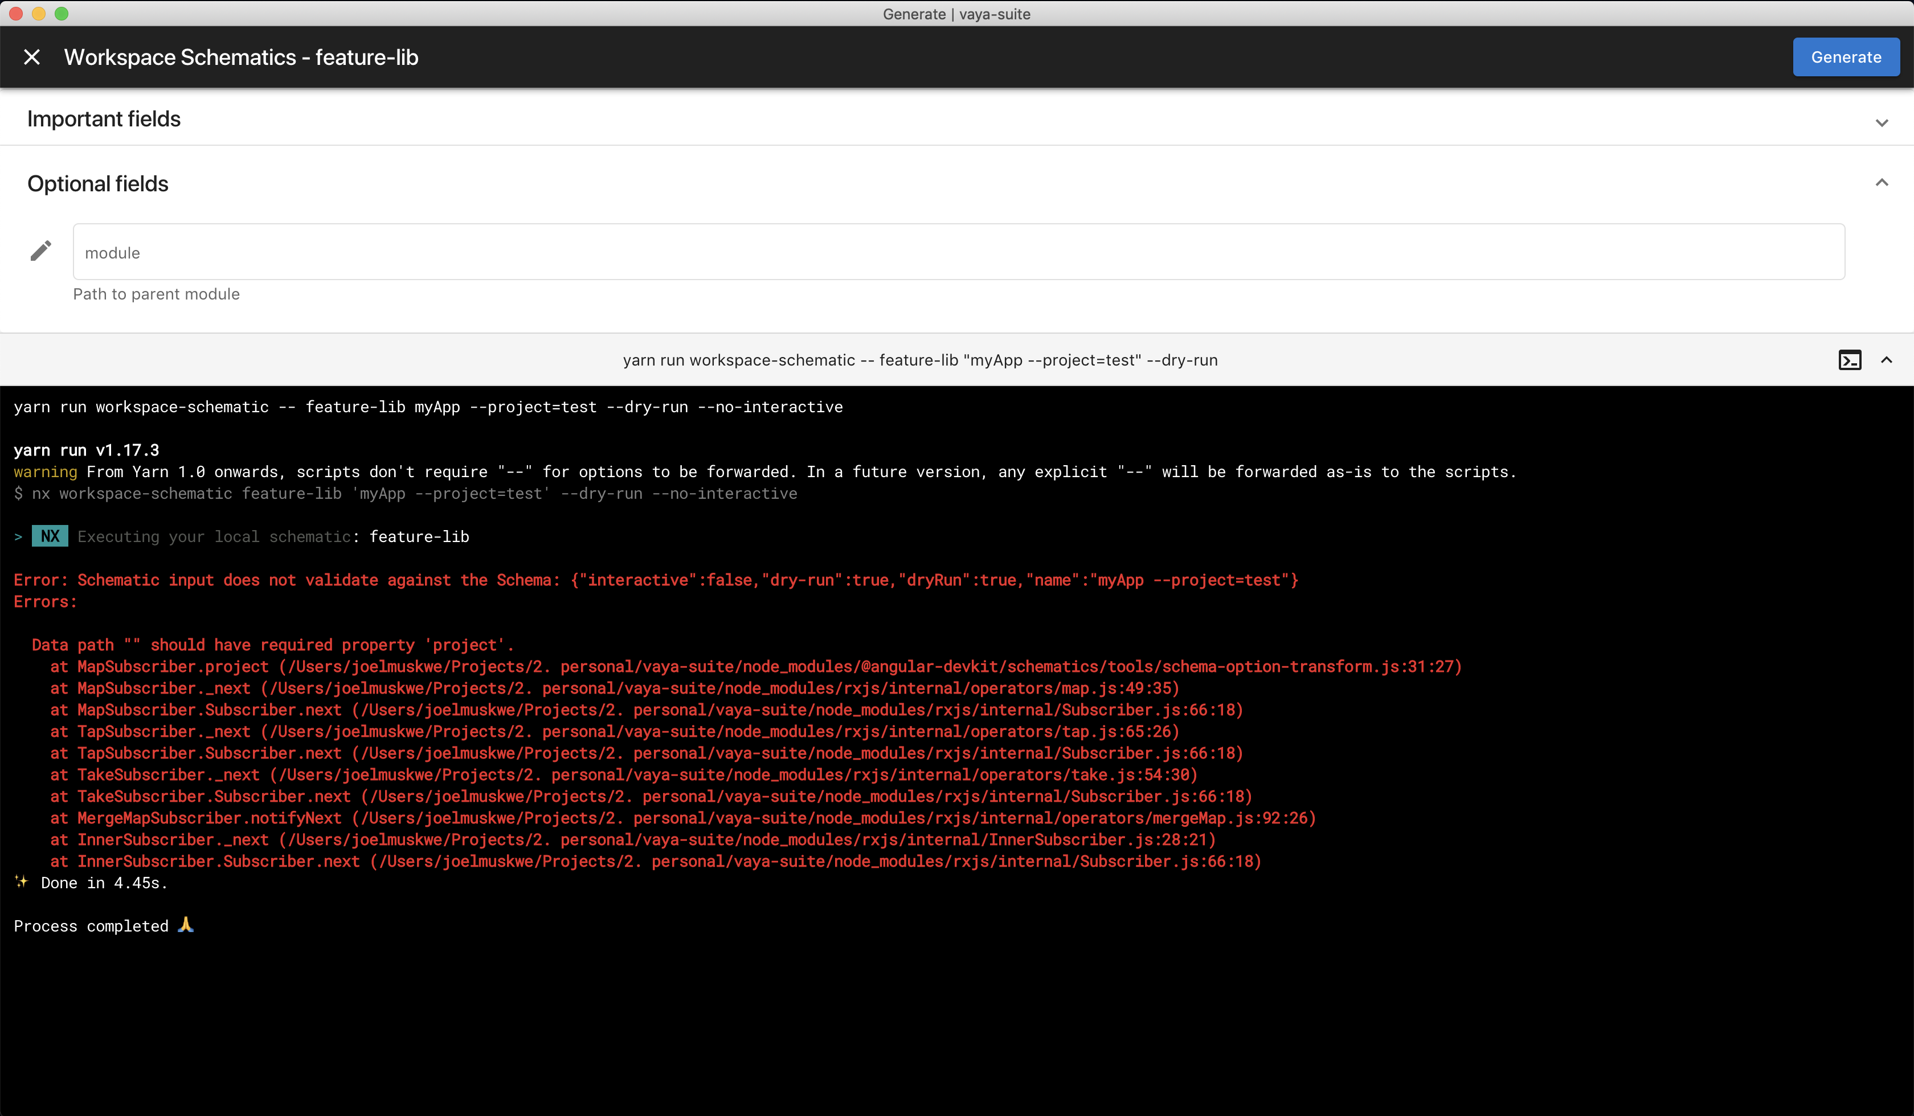Collapse the Optional fields section chevron
The height and width of the screenshot is (1116, 1914).
click(x=1882, y=182)
